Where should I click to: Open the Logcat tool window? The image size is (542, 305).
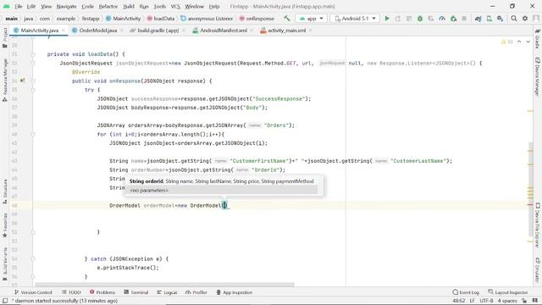coord(167,292)
